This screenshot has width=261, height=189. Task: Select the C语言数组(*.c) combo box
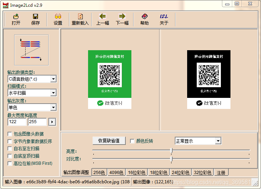tap(32, 79)
